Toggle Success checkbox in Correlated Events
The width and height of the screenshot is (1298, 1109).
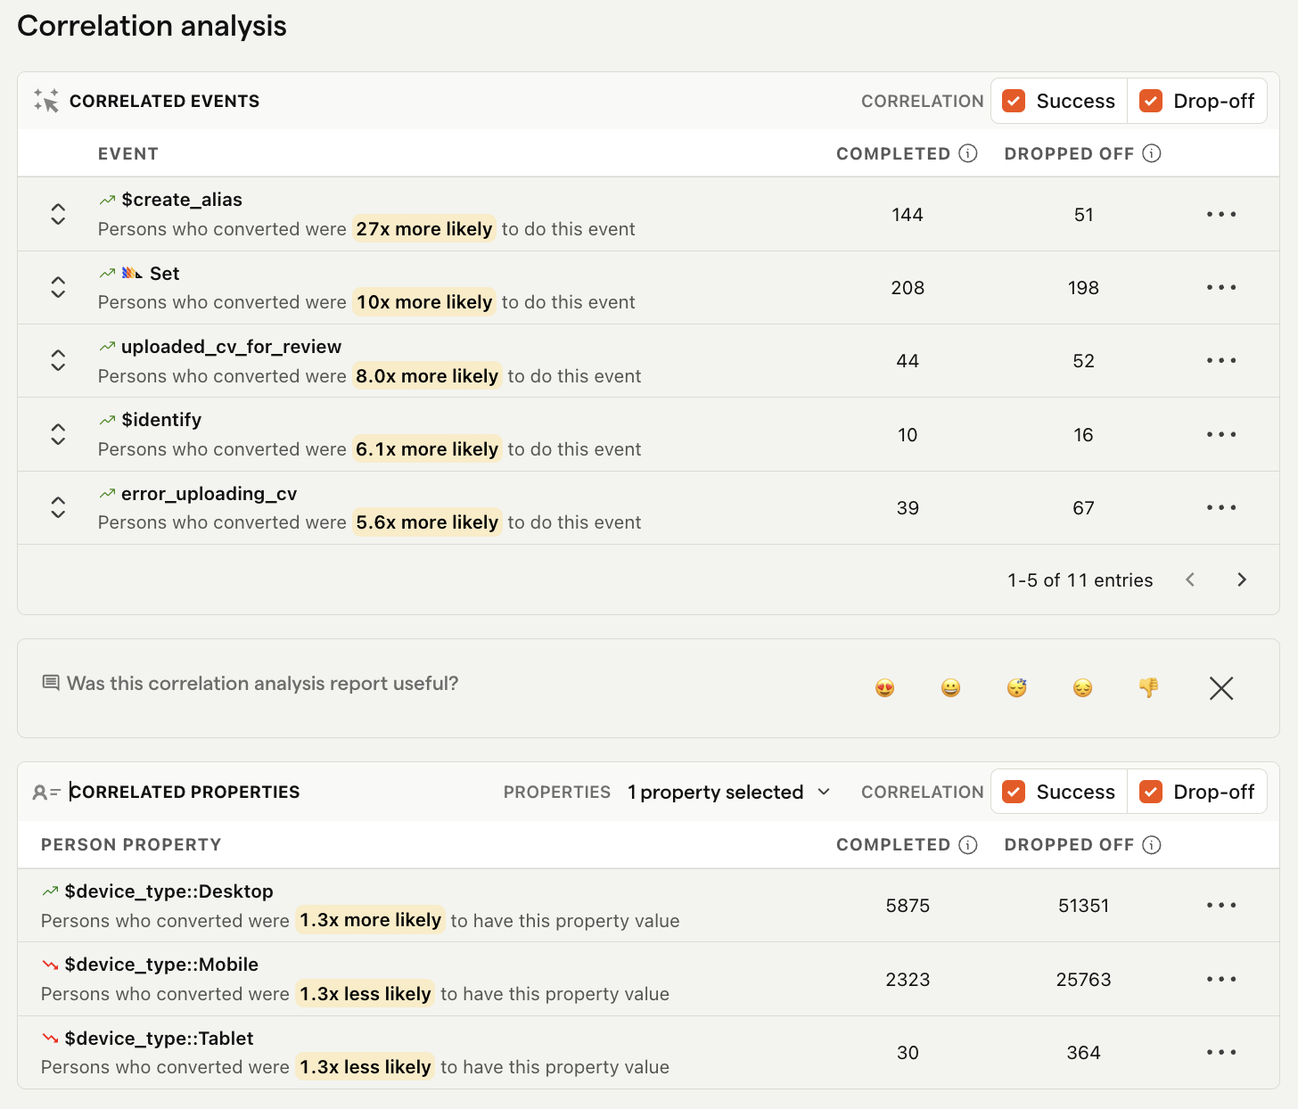pos(1014,101)
